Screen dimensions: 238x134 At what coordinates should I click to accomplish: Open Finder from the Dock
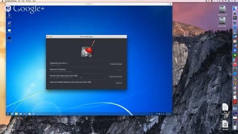click(x=235, y=9)
